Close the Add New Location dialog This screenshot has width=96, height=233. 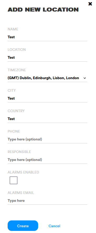pyautogui.click(x=90, y=4)
